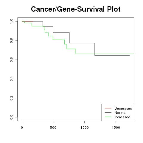Click the 1500 x-axis tick label

(116, 128)
